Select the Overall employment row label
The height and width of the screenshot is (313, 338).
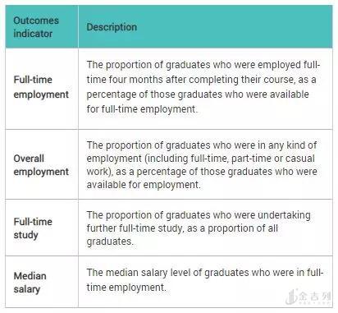click(x=41, y=165)
